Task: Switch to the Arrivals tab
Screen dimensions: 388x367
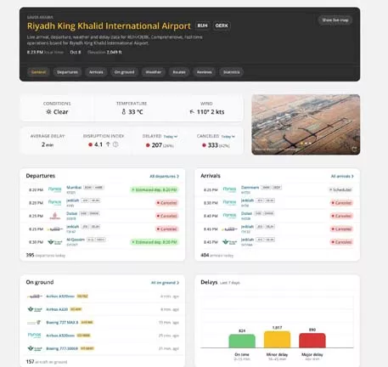Action: 96,72
